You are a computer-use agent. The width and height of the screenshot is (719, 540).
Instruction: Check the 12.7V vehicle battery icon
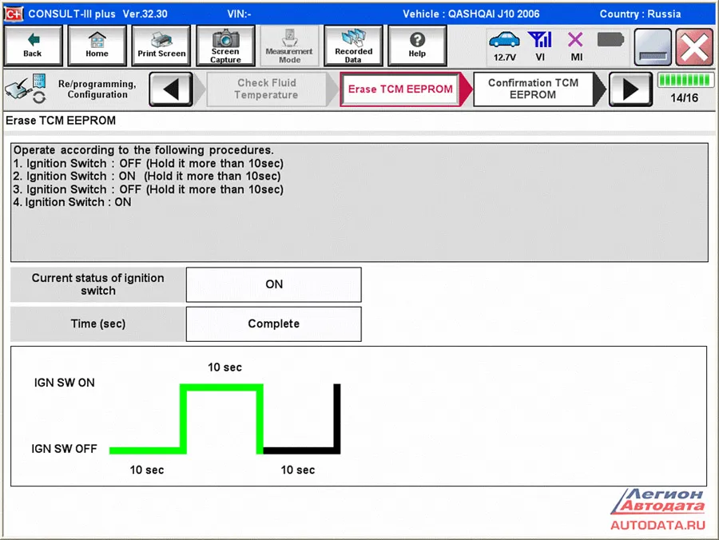point(504,46)
